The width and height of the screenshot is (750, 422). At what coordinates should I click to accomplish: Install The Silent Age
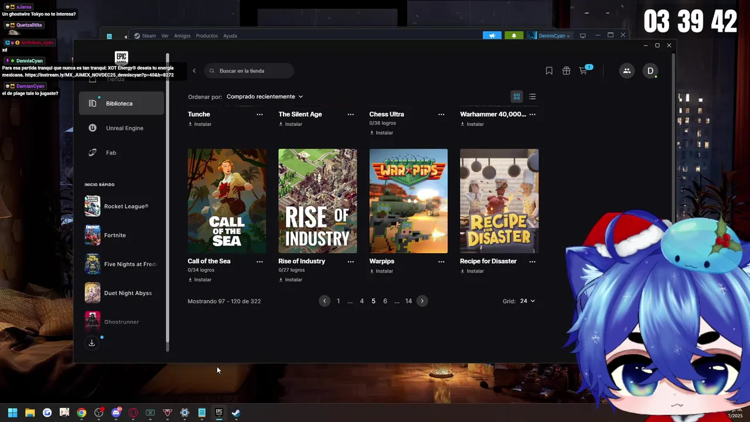point(291,124)
